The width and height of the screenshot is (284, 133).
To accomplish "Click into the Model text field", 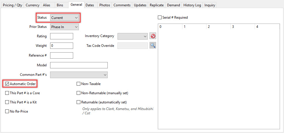I will pyautogui.click(x=79, y=65).
